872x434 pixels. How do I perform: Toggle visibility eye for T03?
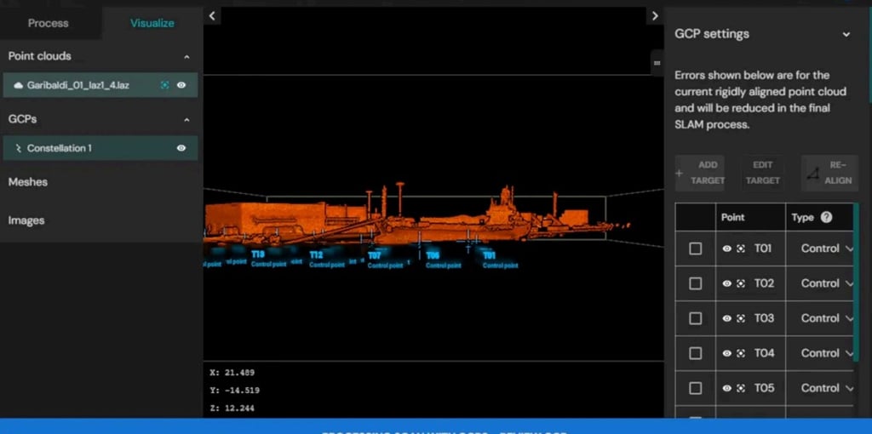tap(727, 318)
